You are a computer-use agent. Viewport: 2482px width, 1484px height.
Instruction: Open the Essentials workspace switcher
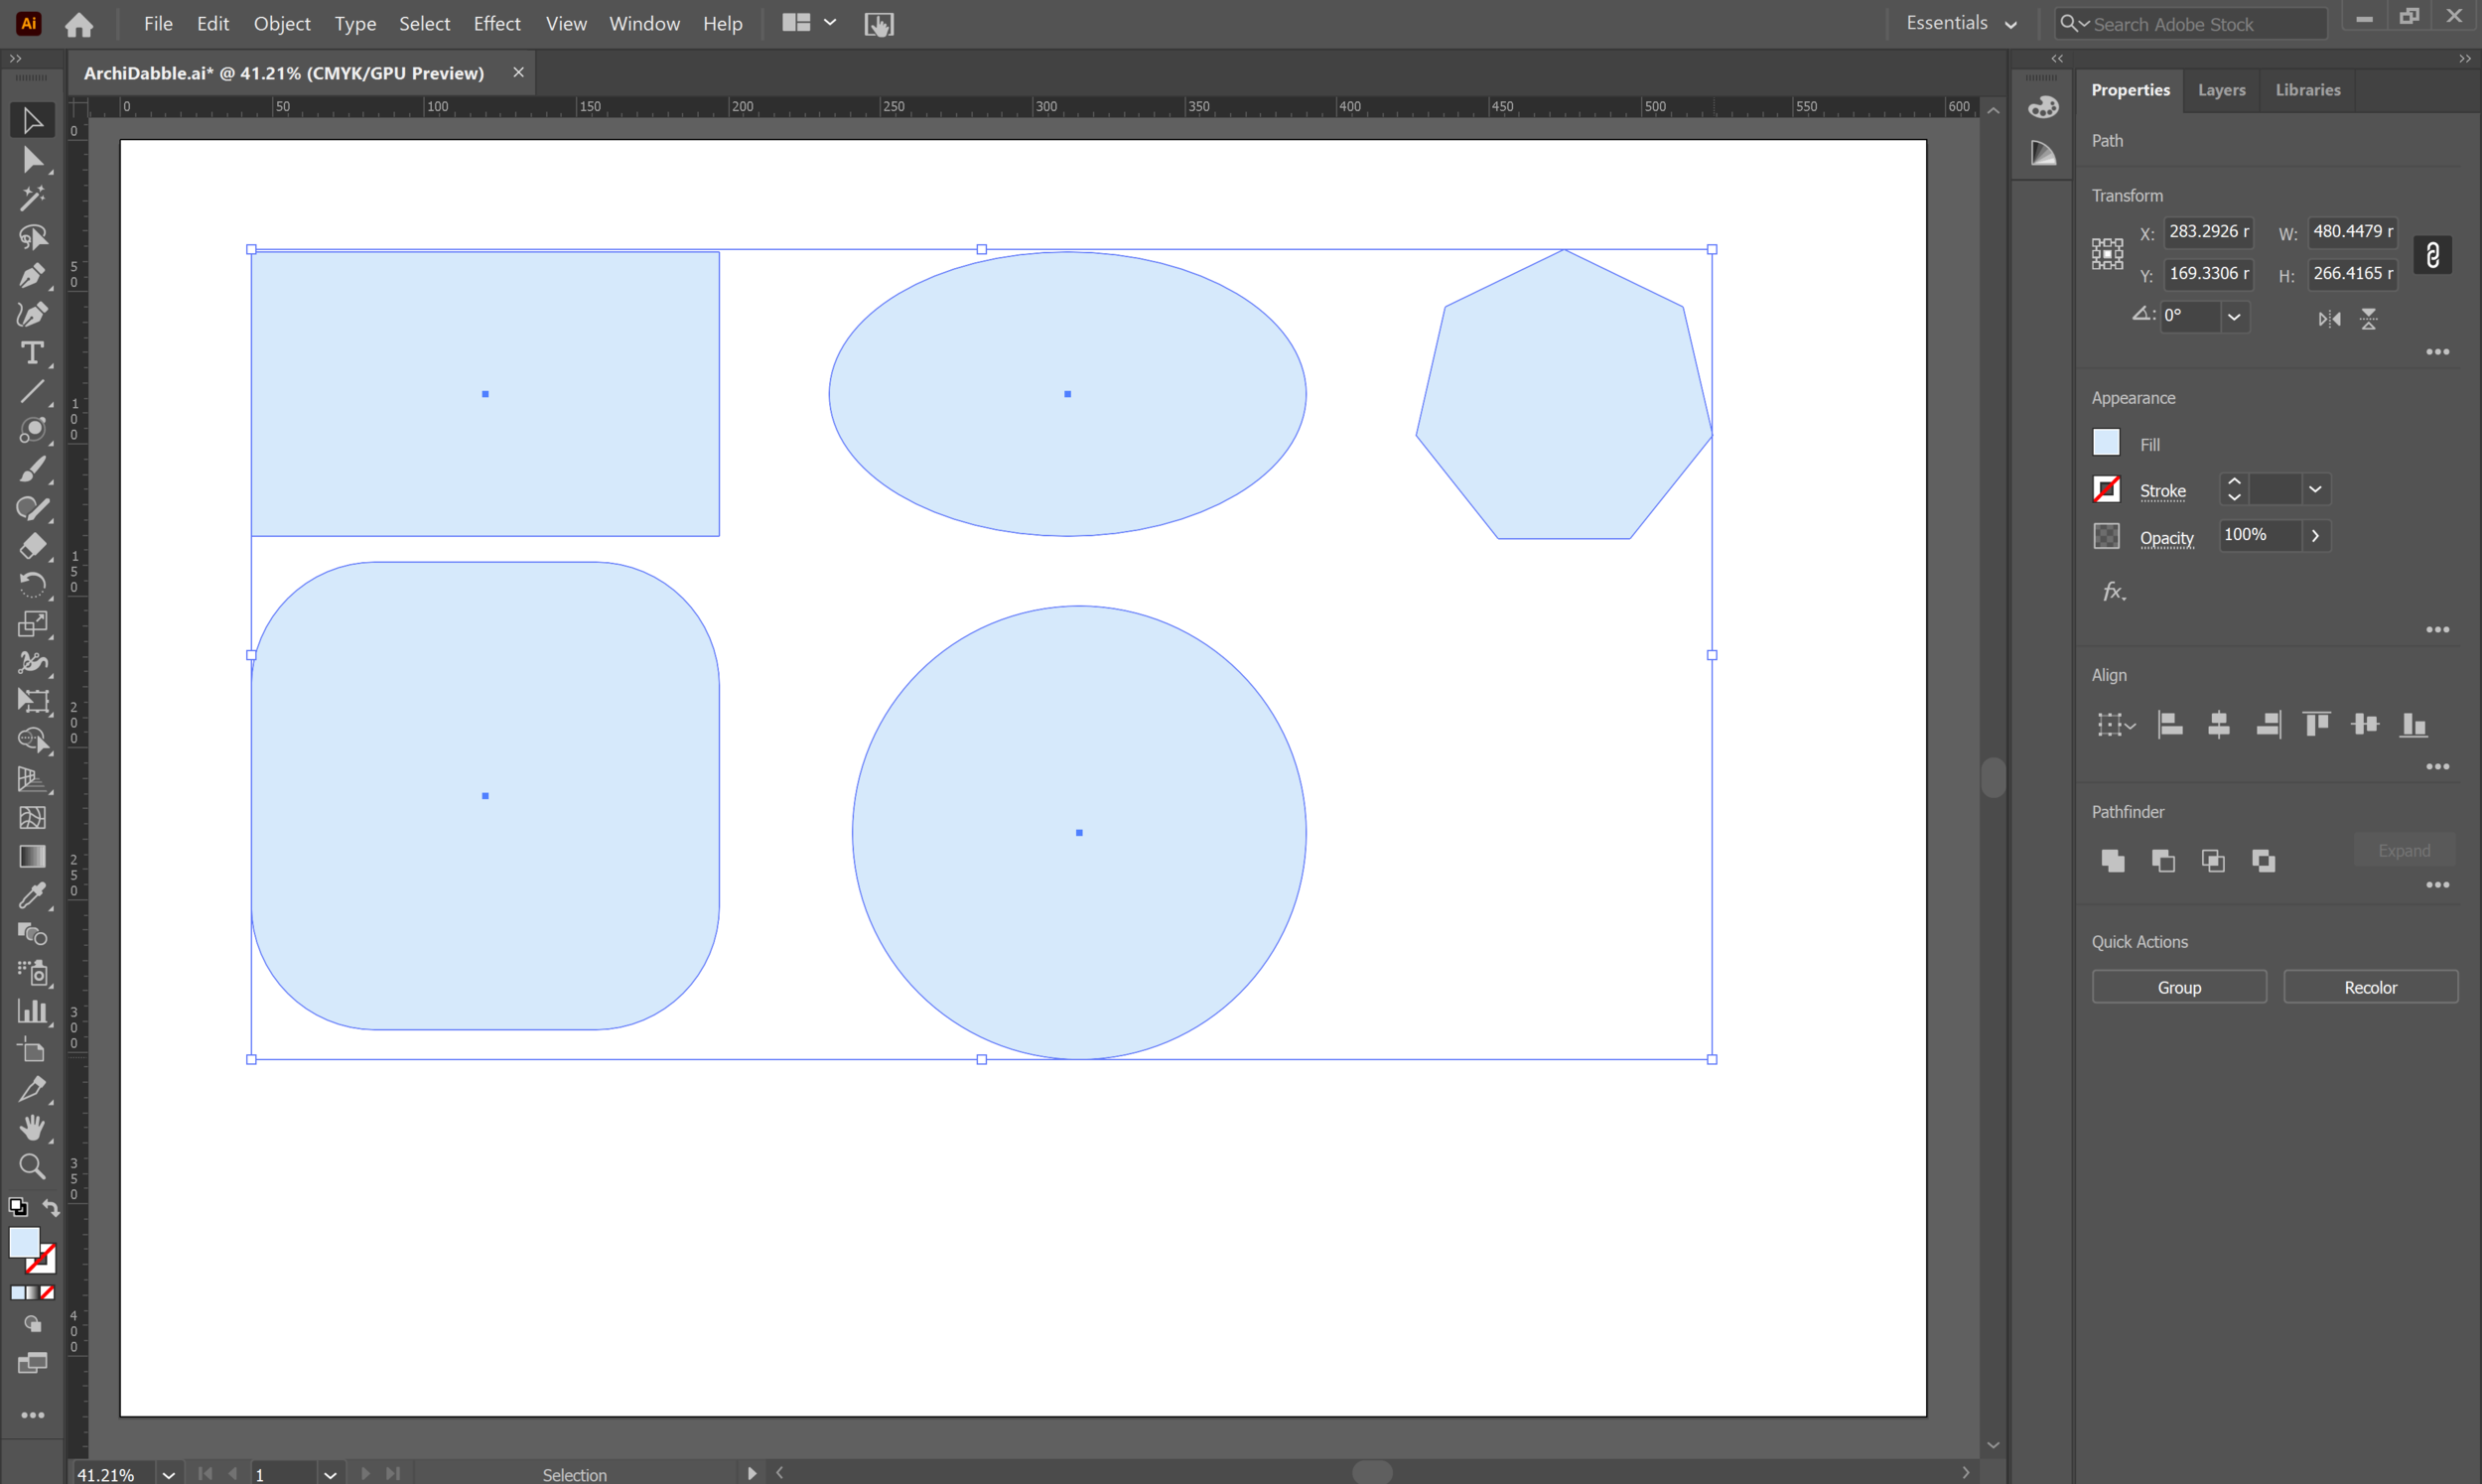[x=1961, y=23]
